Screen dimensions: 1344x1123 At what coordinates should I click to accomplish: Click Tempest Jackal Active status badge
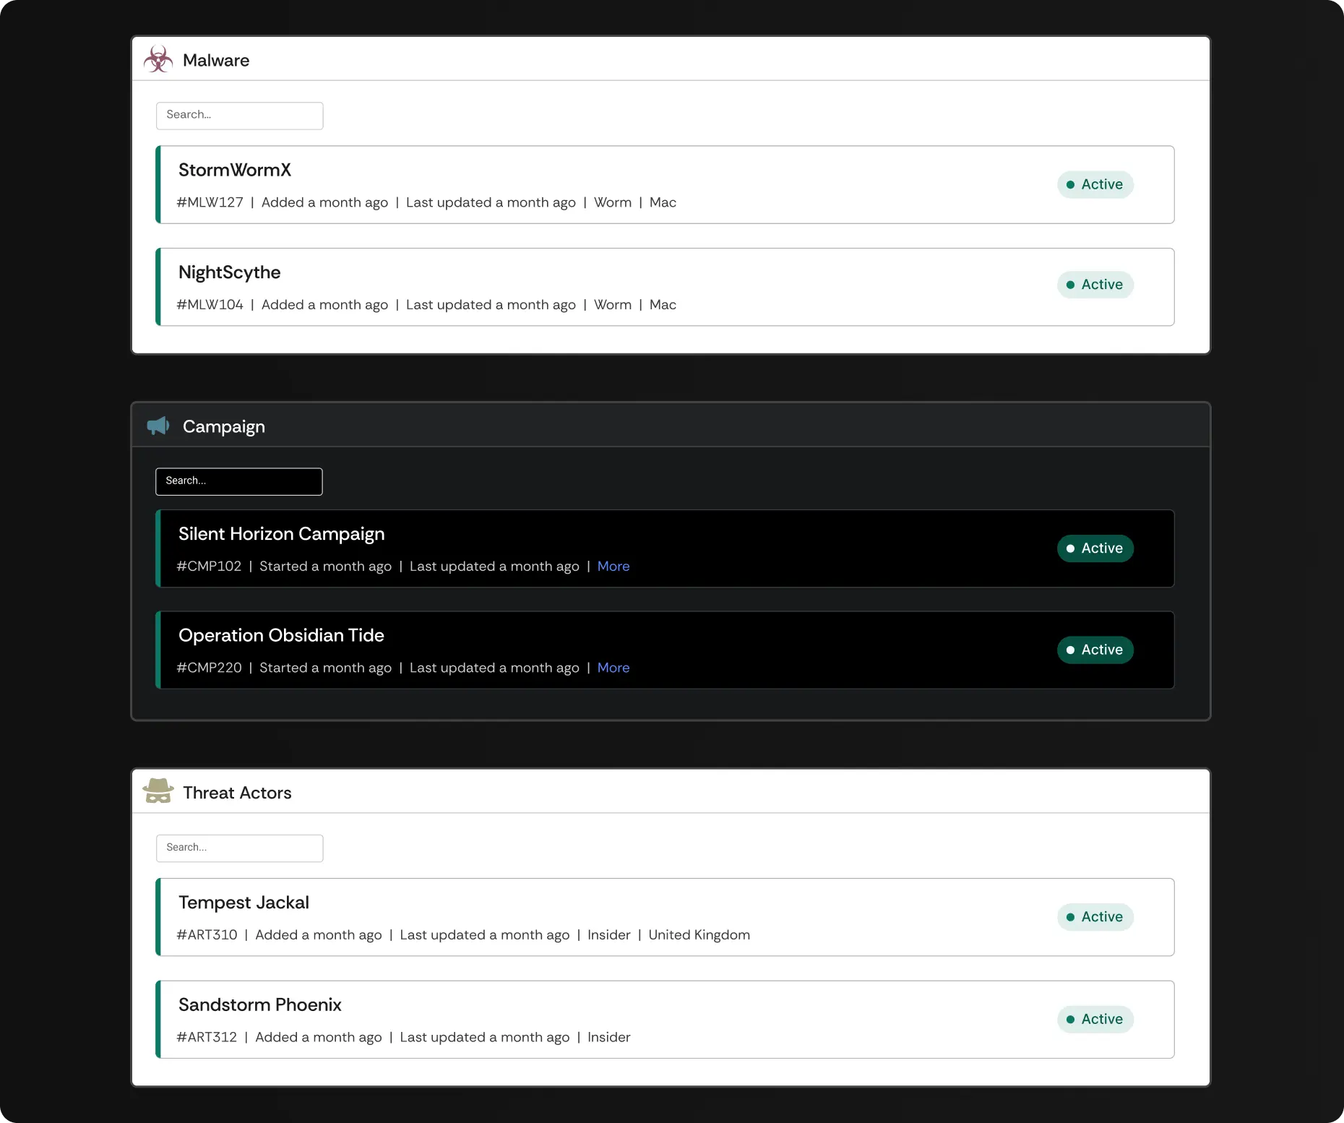[x=1095, y=917]
